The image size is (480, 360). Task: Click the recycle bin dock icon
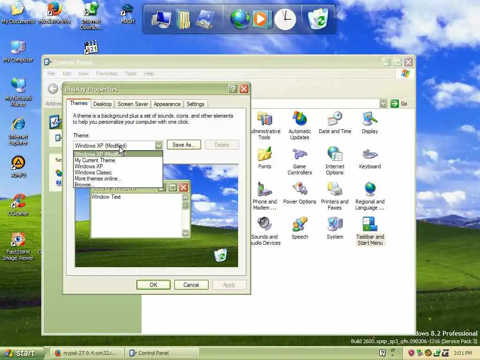point(318,19)
